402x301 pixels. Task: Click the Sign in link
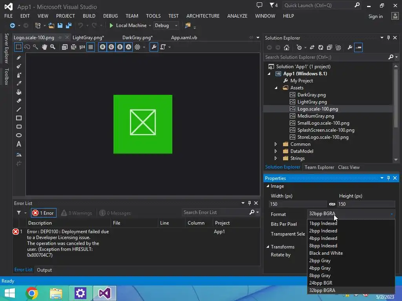tap(376, 16)
